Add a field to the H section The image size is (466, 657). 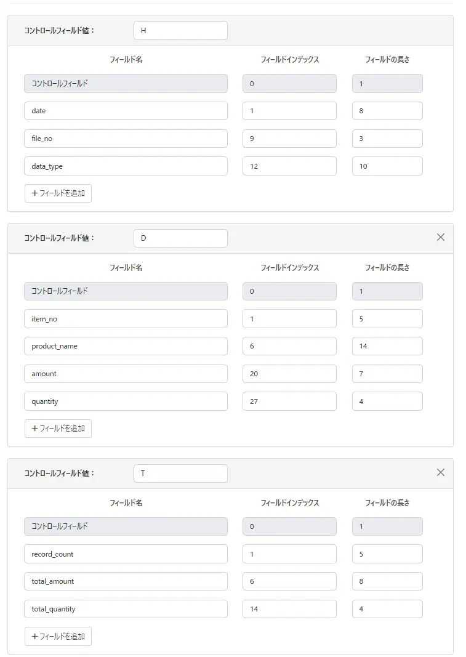[x=58, y=193]
